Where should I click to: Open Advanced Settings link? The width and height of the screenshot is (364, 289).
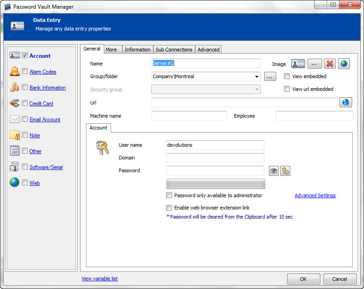[x=315, y=195]
